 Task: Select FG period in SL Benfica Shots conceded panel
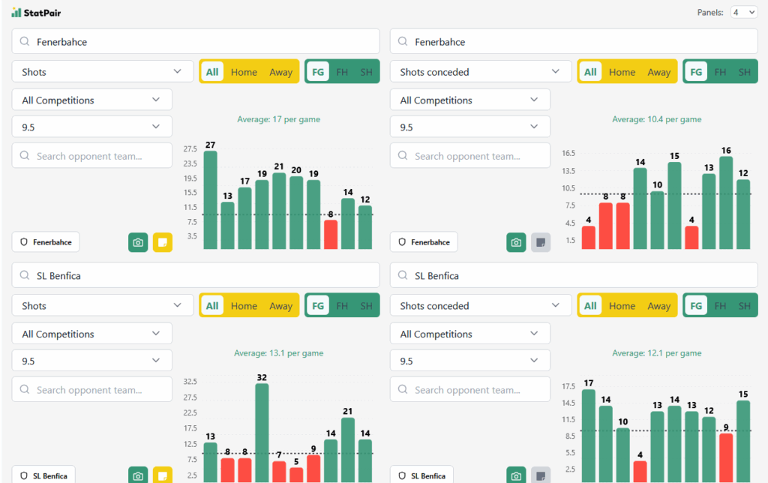click(x=696, y=306)
